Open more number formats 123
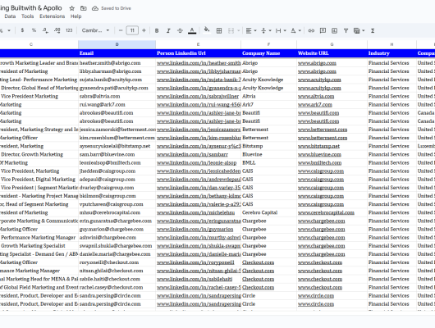Image resolution: width=435 pixels, height=328 pixels. click(69, 30)
